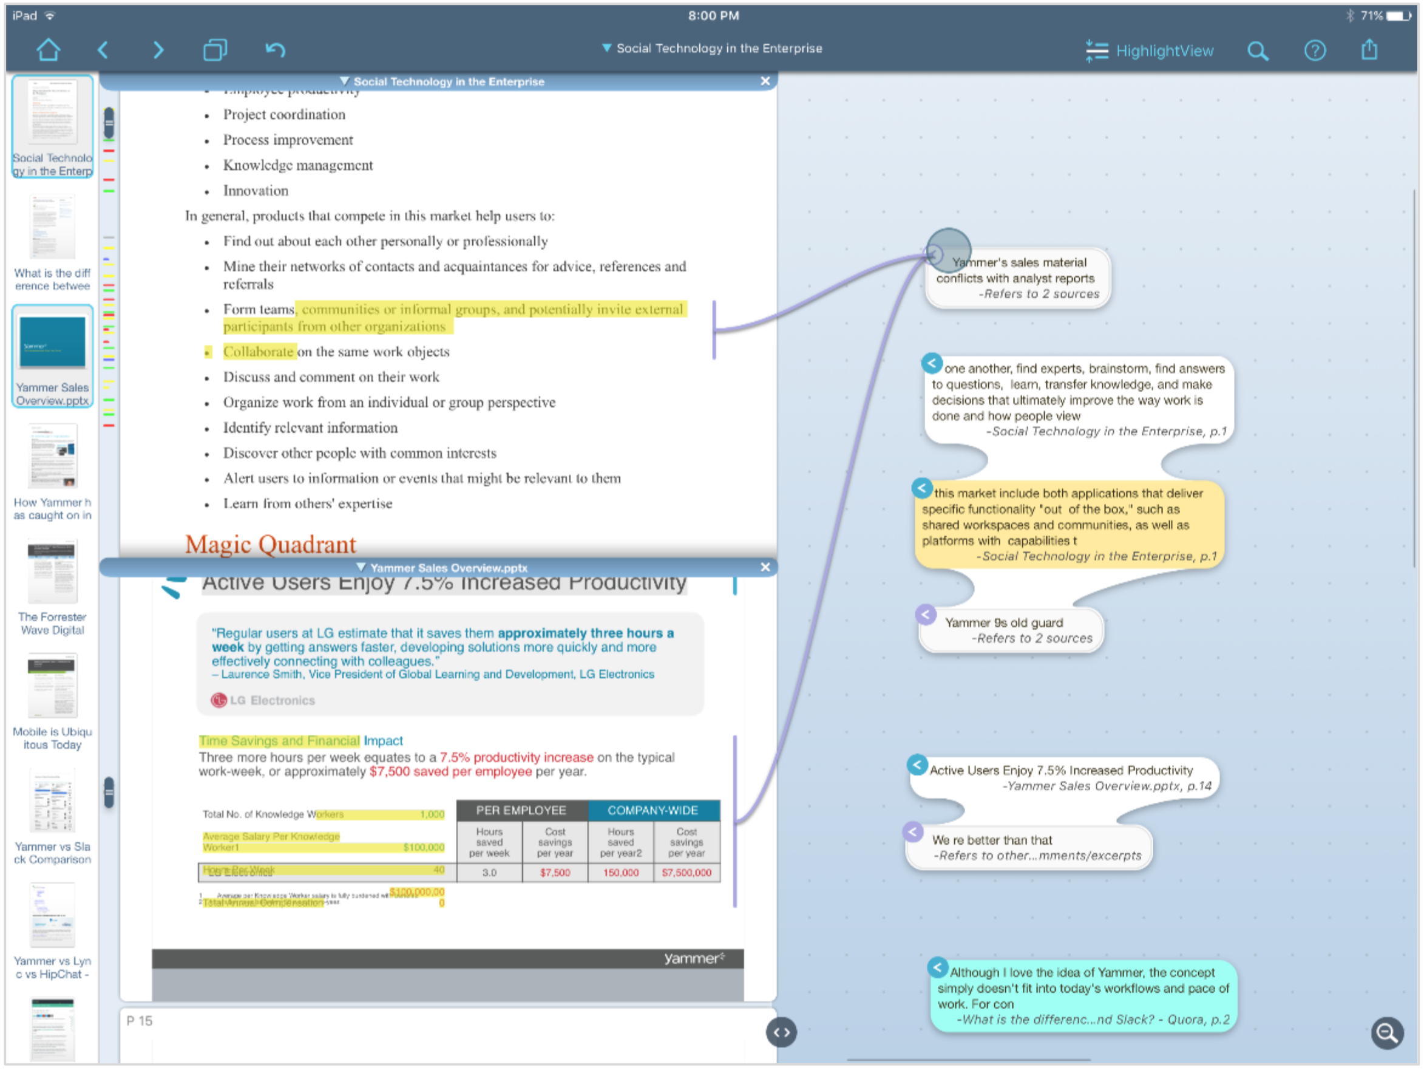The image size is (1424, 1070).
Task: Tap the COMPANY-WIDE table header
Action: (x=653, y=811)
